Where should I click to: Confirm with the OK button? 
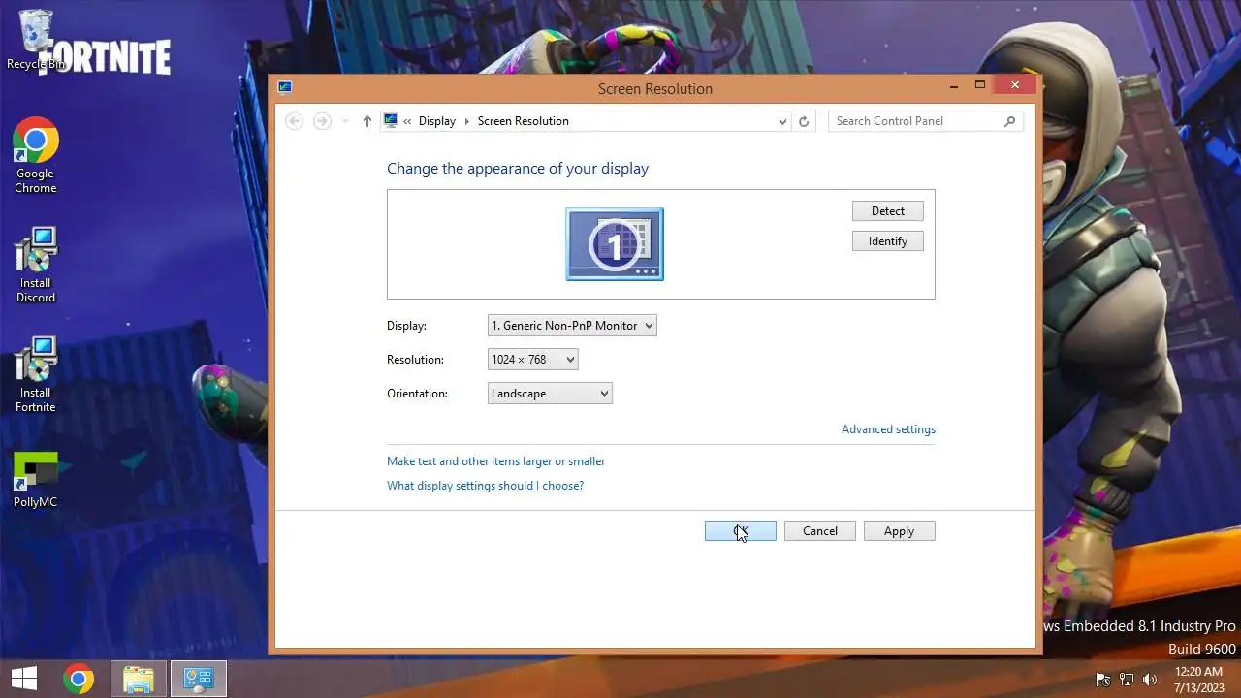[x=741, y=531]
